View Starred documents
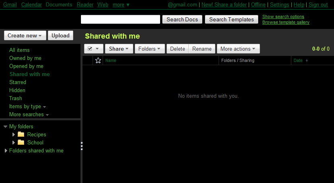Image resolution: width=334 pixels, height=183 pixels. pos(18,82)
